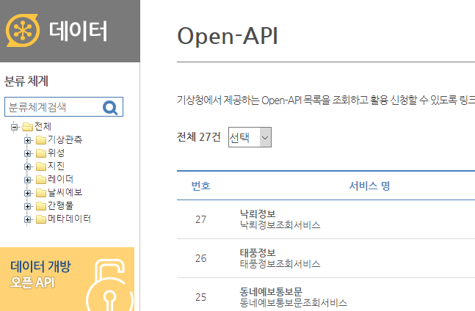The width and height of the screenshot is (475, 311).
Task: Expand the 레이더 tree node
Action: (28, 180)
